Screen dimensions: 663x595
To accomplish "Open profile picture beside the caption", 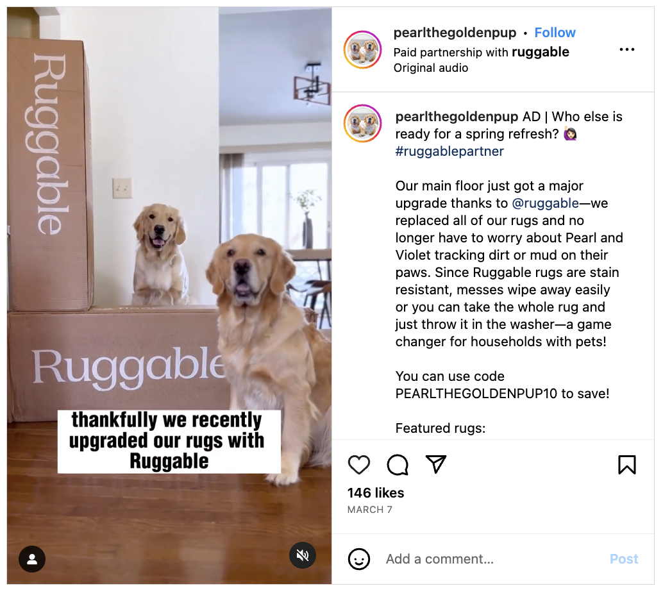I will click(x=362, y=123).
